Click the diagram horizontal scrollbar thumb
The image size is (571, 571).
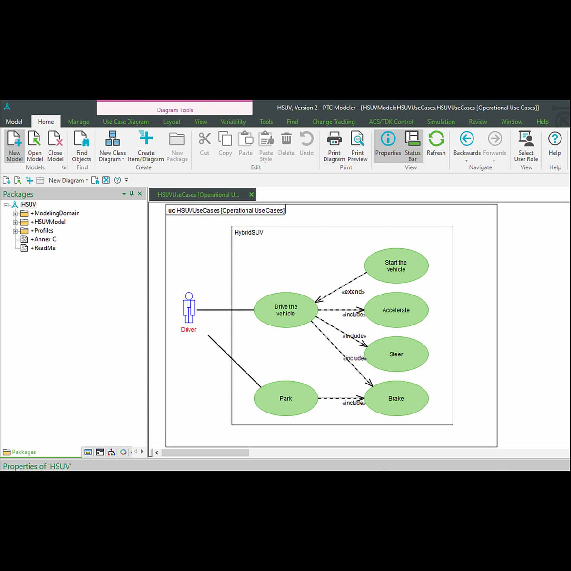pos(205,453)
